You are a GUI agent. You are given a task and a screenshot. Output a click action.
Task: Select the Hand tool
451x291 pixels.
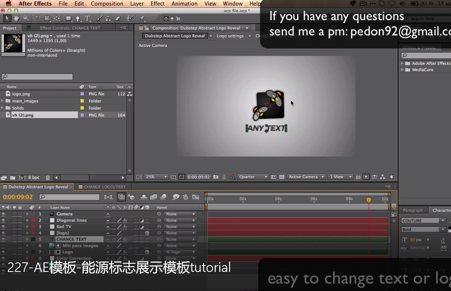[x=16, y=18]
